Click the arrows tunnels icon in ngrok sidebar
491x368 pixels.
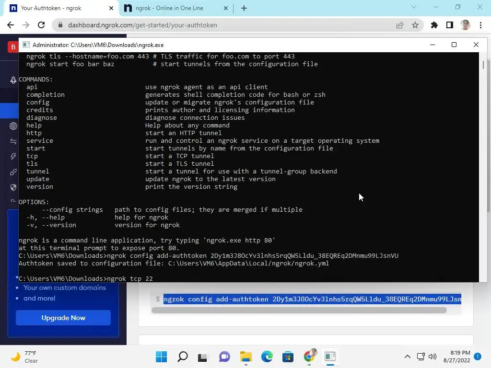(13, 141)
